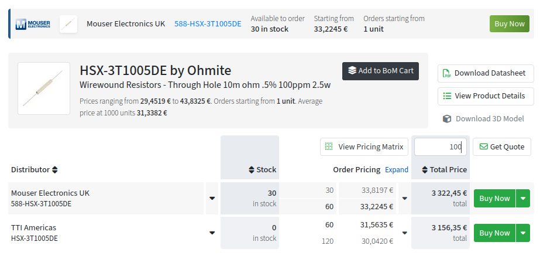Click Add to BoM Cart button

(380, 71)
